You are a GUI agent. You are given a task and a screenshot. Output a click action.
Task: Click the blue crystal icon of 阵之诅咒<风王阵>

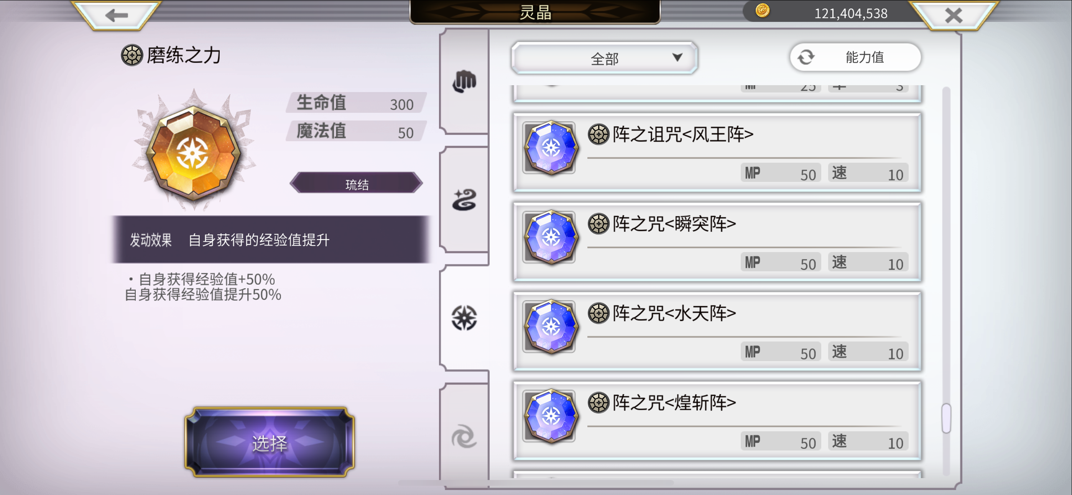[551, 147]
